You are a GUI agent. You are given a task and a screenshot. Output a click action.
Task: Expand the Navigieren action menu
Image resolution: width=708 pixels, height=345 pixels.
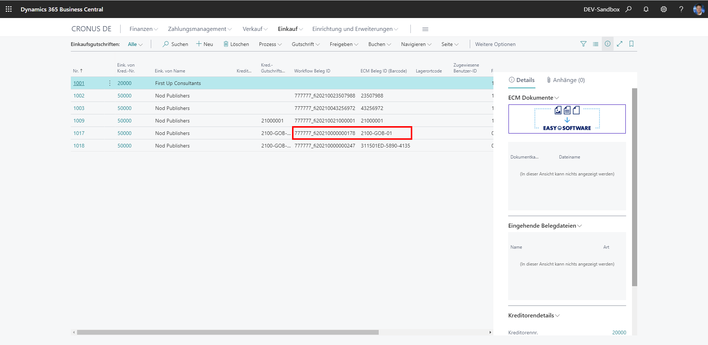(416, 44)
